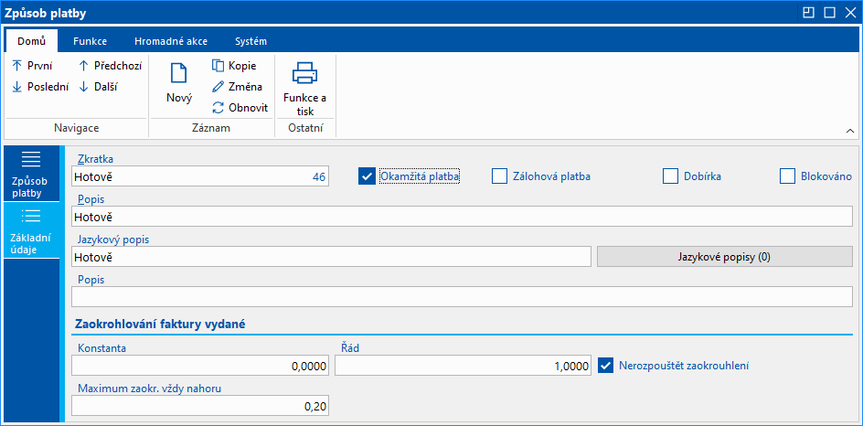Click the Záznam group label
The image size is (863, 426).
coord(211,128)
